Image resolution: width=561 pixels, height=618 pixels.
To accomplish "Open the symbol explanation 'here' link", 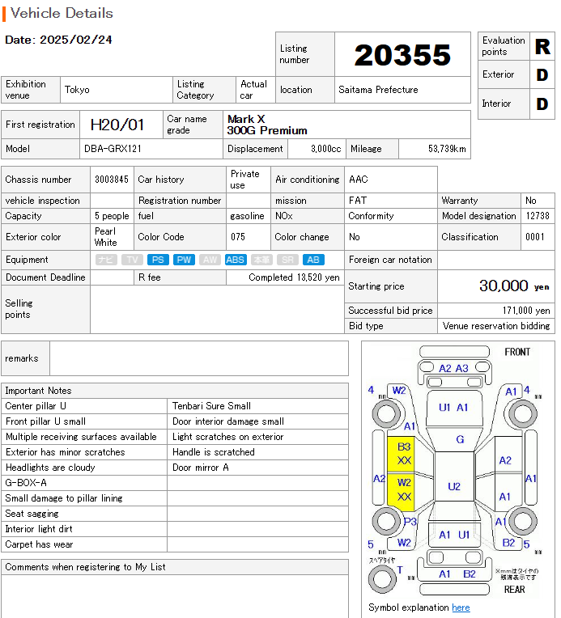I will tap(461, 607).
